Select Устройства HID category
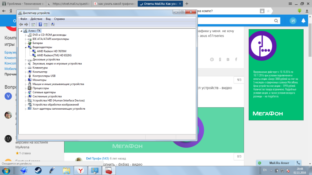This screenshot has height=175, width=312. pos(59,101)
